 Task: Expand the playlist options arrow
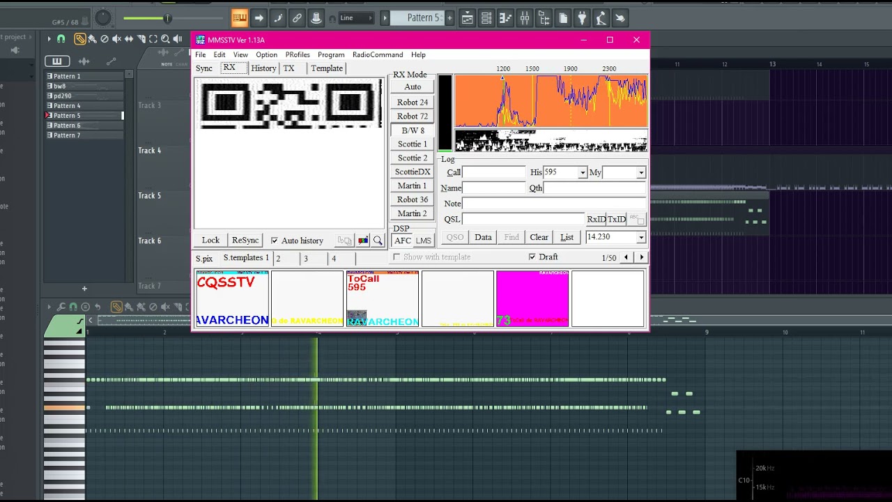(49, 39)
